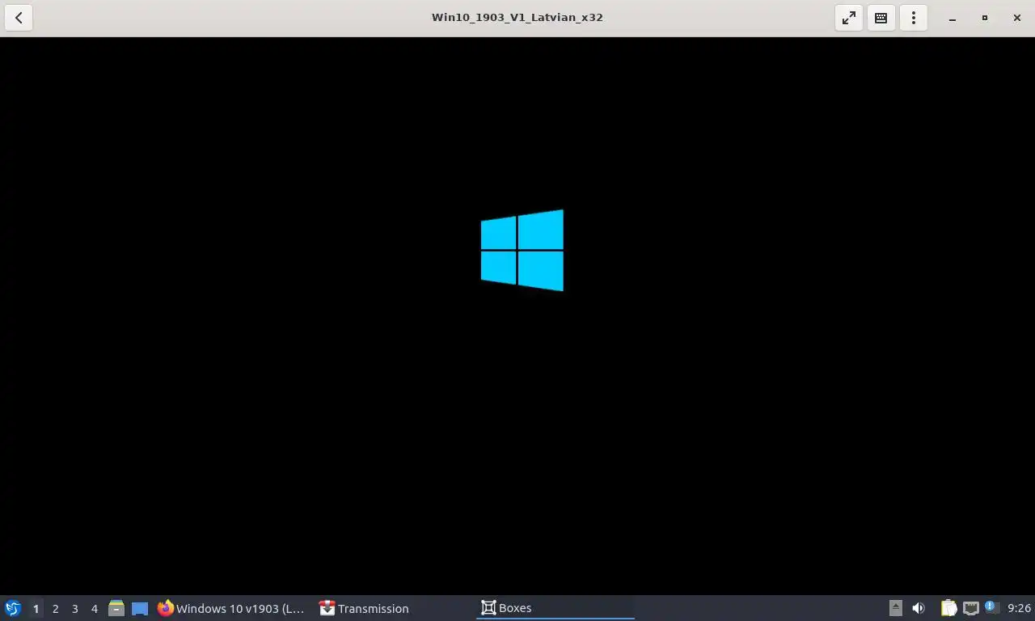This screenshot has height=621, width=1035.
Task: Click the Win10_1903_V1_Latvian_x32 window title
Action: tap(517, 17)
